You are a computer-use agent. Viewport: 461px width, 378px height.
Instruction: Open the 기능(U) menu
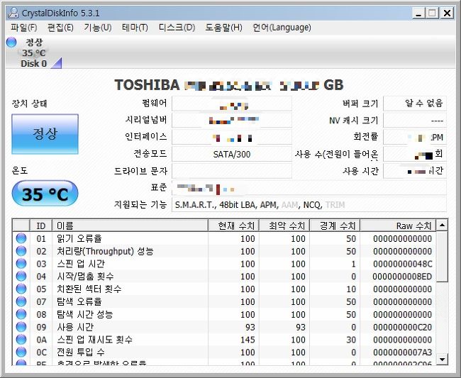click(x=98, y=28)
